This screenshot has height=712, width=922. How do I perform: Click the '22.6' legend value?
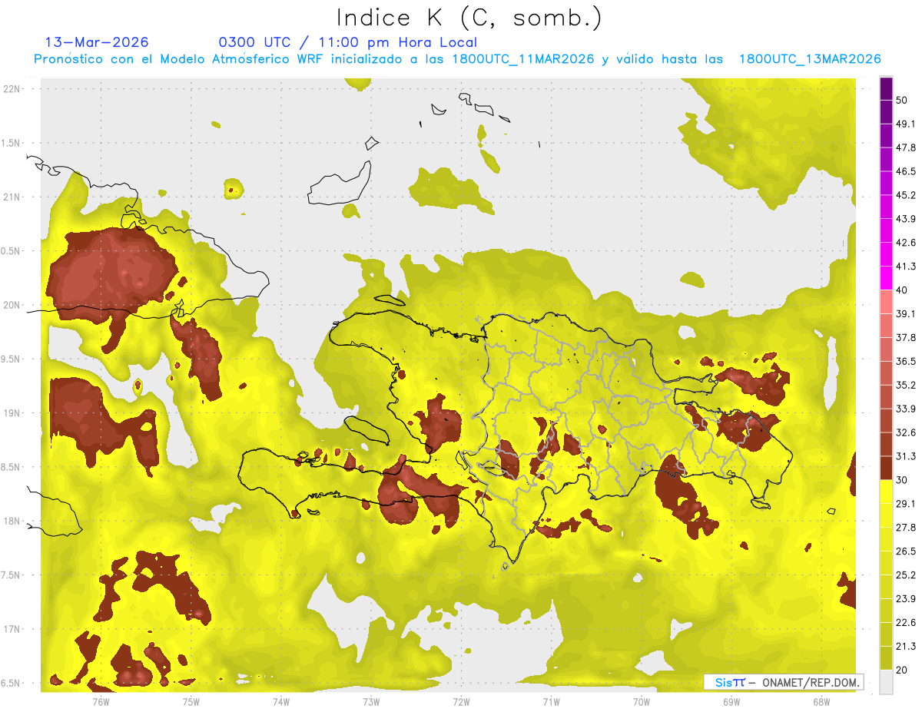tap(906, 623)
